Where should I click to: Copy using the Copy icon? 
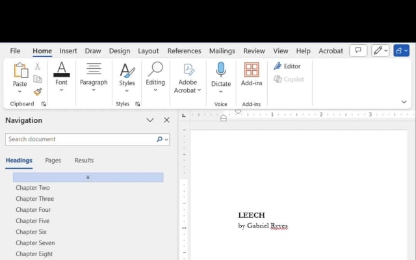[x=38, y=79]
